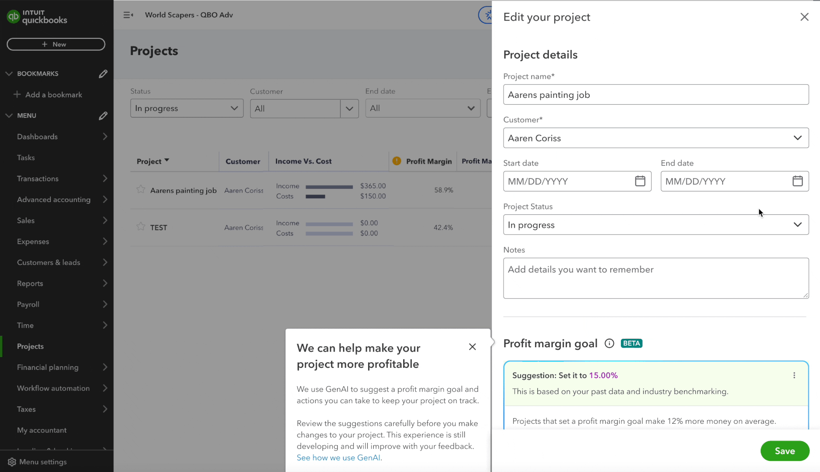Click the New button
This screenshot has width=820, height=472.
[x=56, y=44]
